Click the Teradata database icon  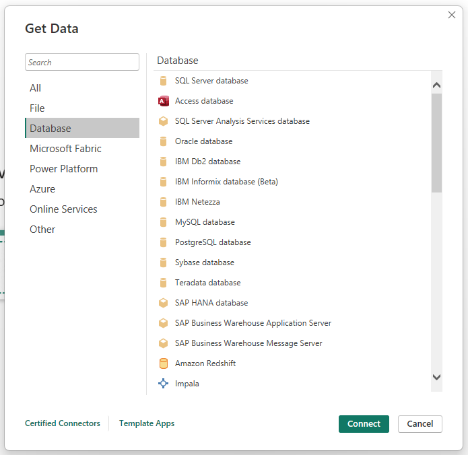point(163,283)
